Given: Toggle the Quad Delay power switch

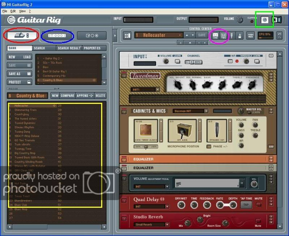Looking at the screenshot, I should [124, 201].
